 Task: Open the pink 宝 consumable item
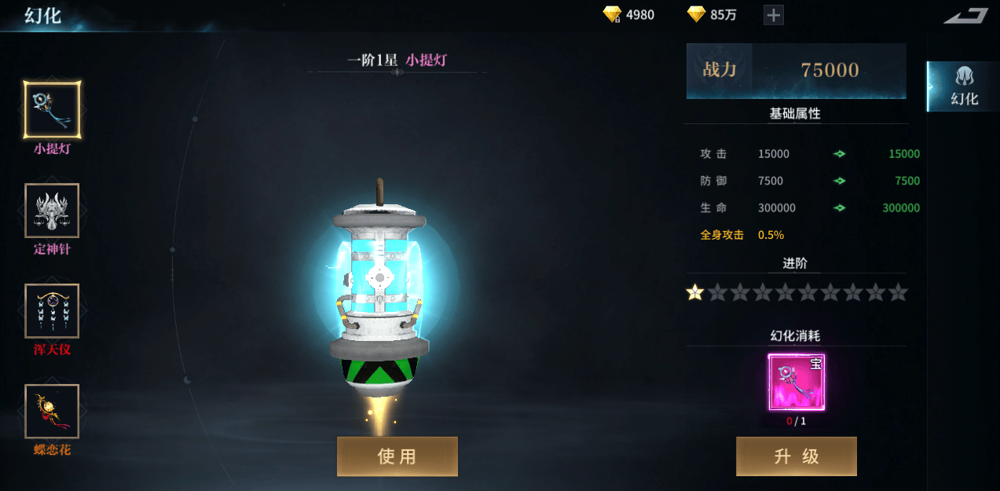tap(797, 383)
